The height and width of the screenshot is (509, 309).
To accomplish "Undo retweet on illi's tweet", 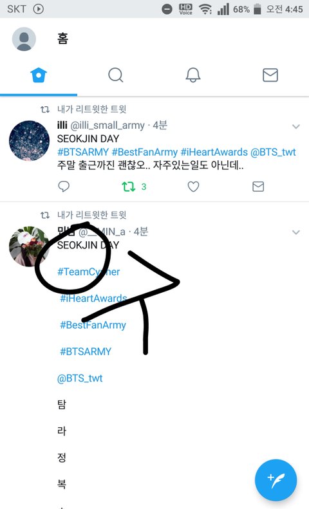I will click(129, 187).
